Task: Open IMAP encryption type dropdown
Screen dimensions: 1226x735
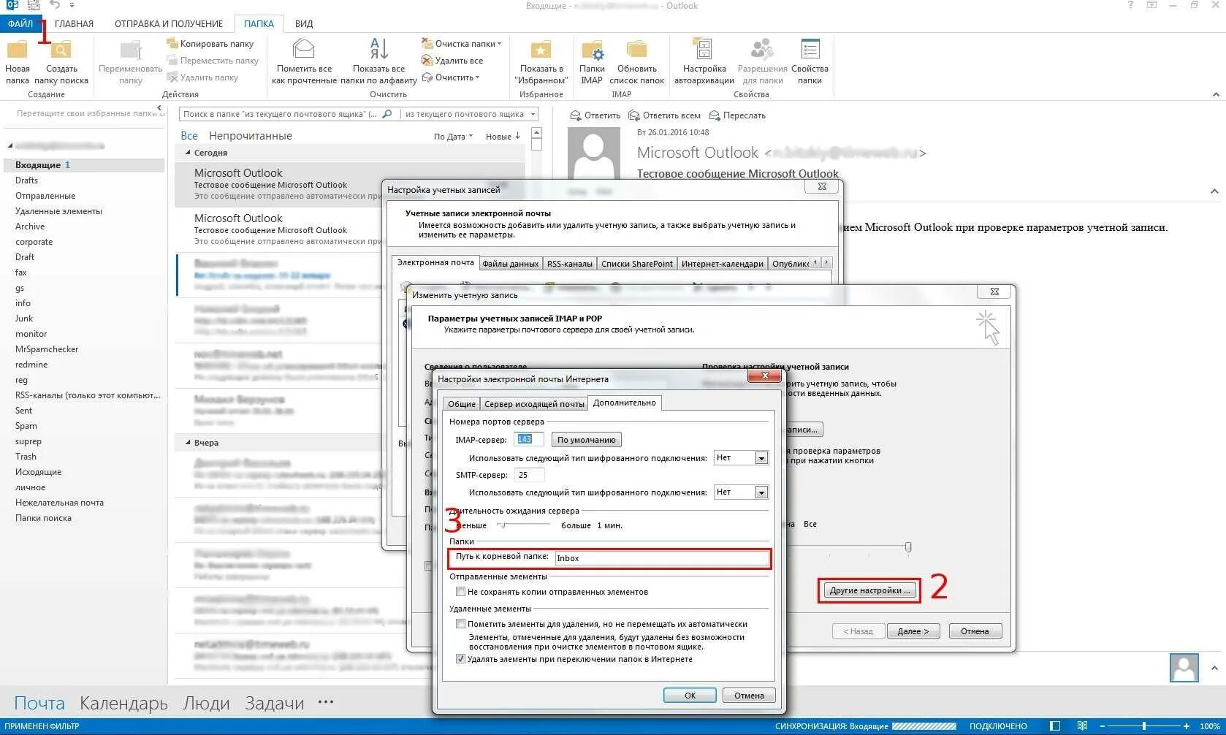Action: [x=761, y=458]
